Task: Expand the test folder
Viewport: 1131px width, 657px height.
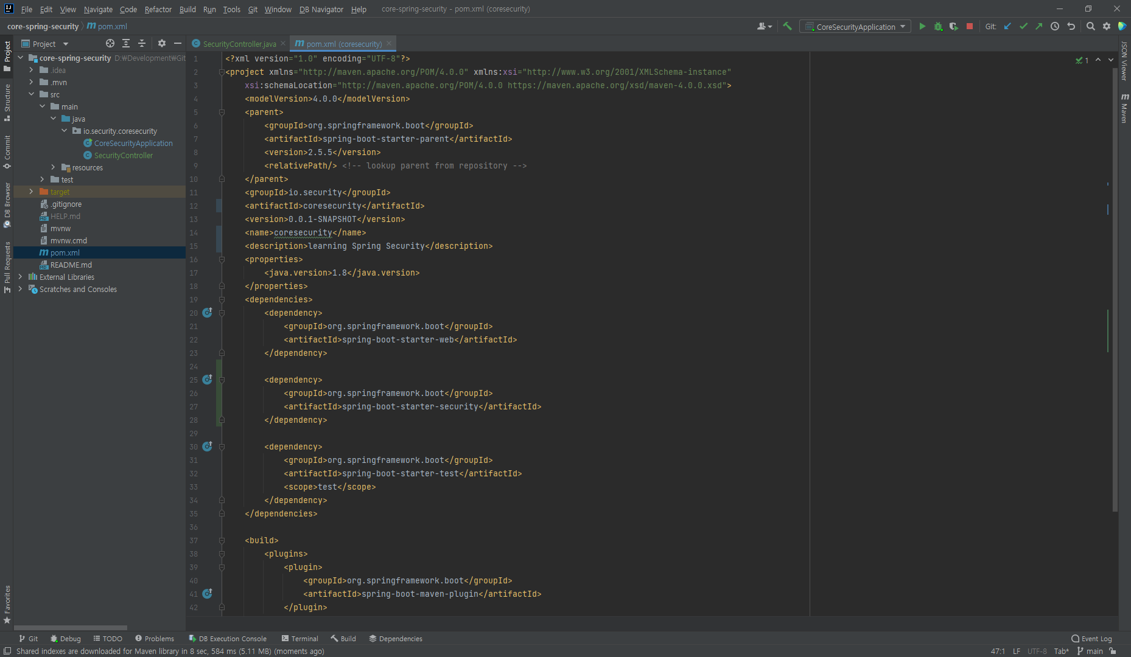Action: click(x=42, y=179)
